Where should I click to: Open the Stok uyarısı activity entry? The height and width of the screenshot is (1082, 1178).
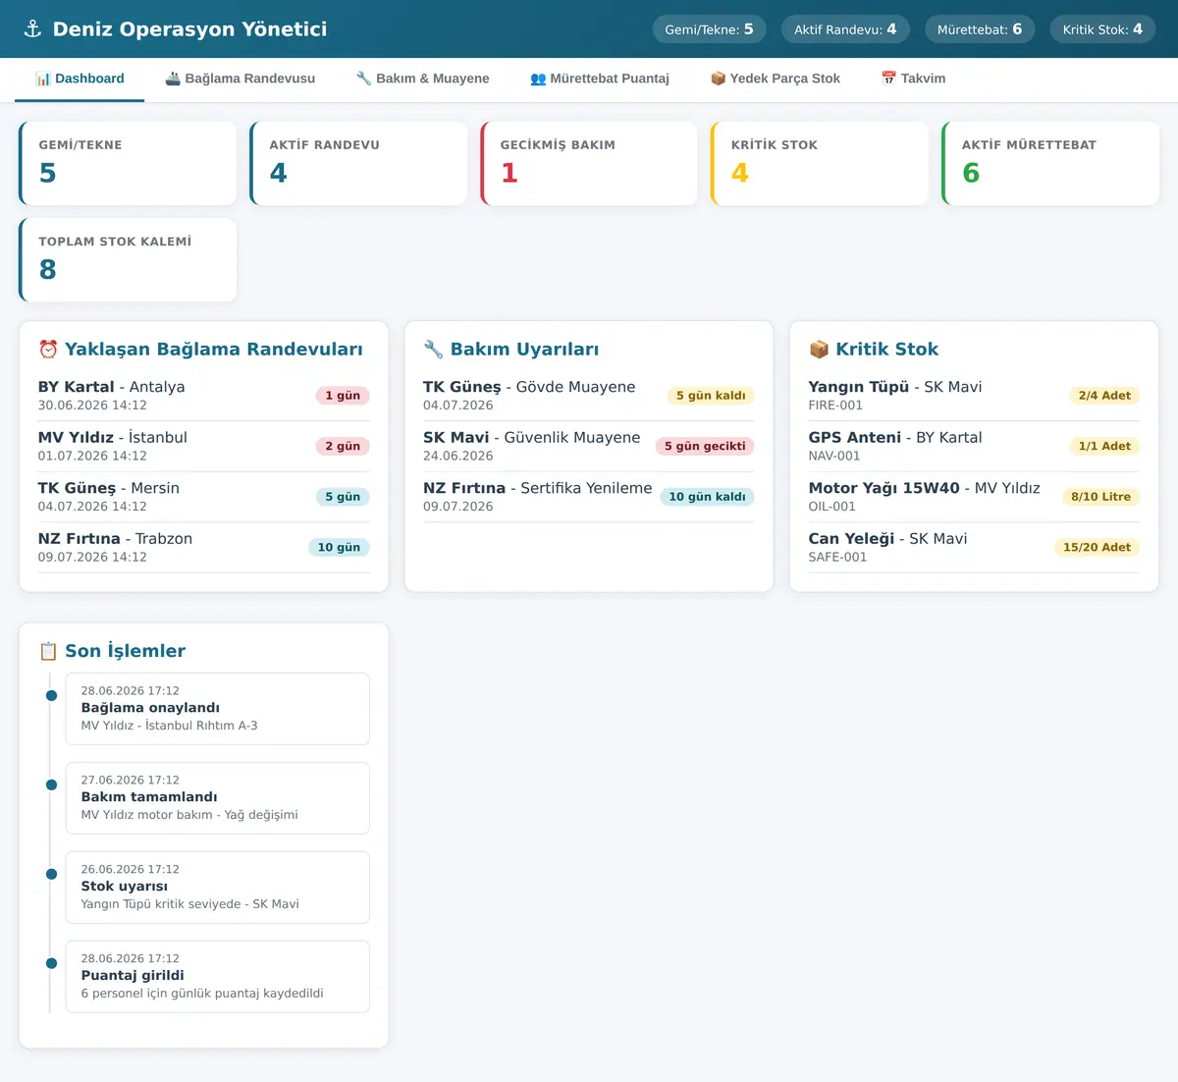[x=217, y=888]
